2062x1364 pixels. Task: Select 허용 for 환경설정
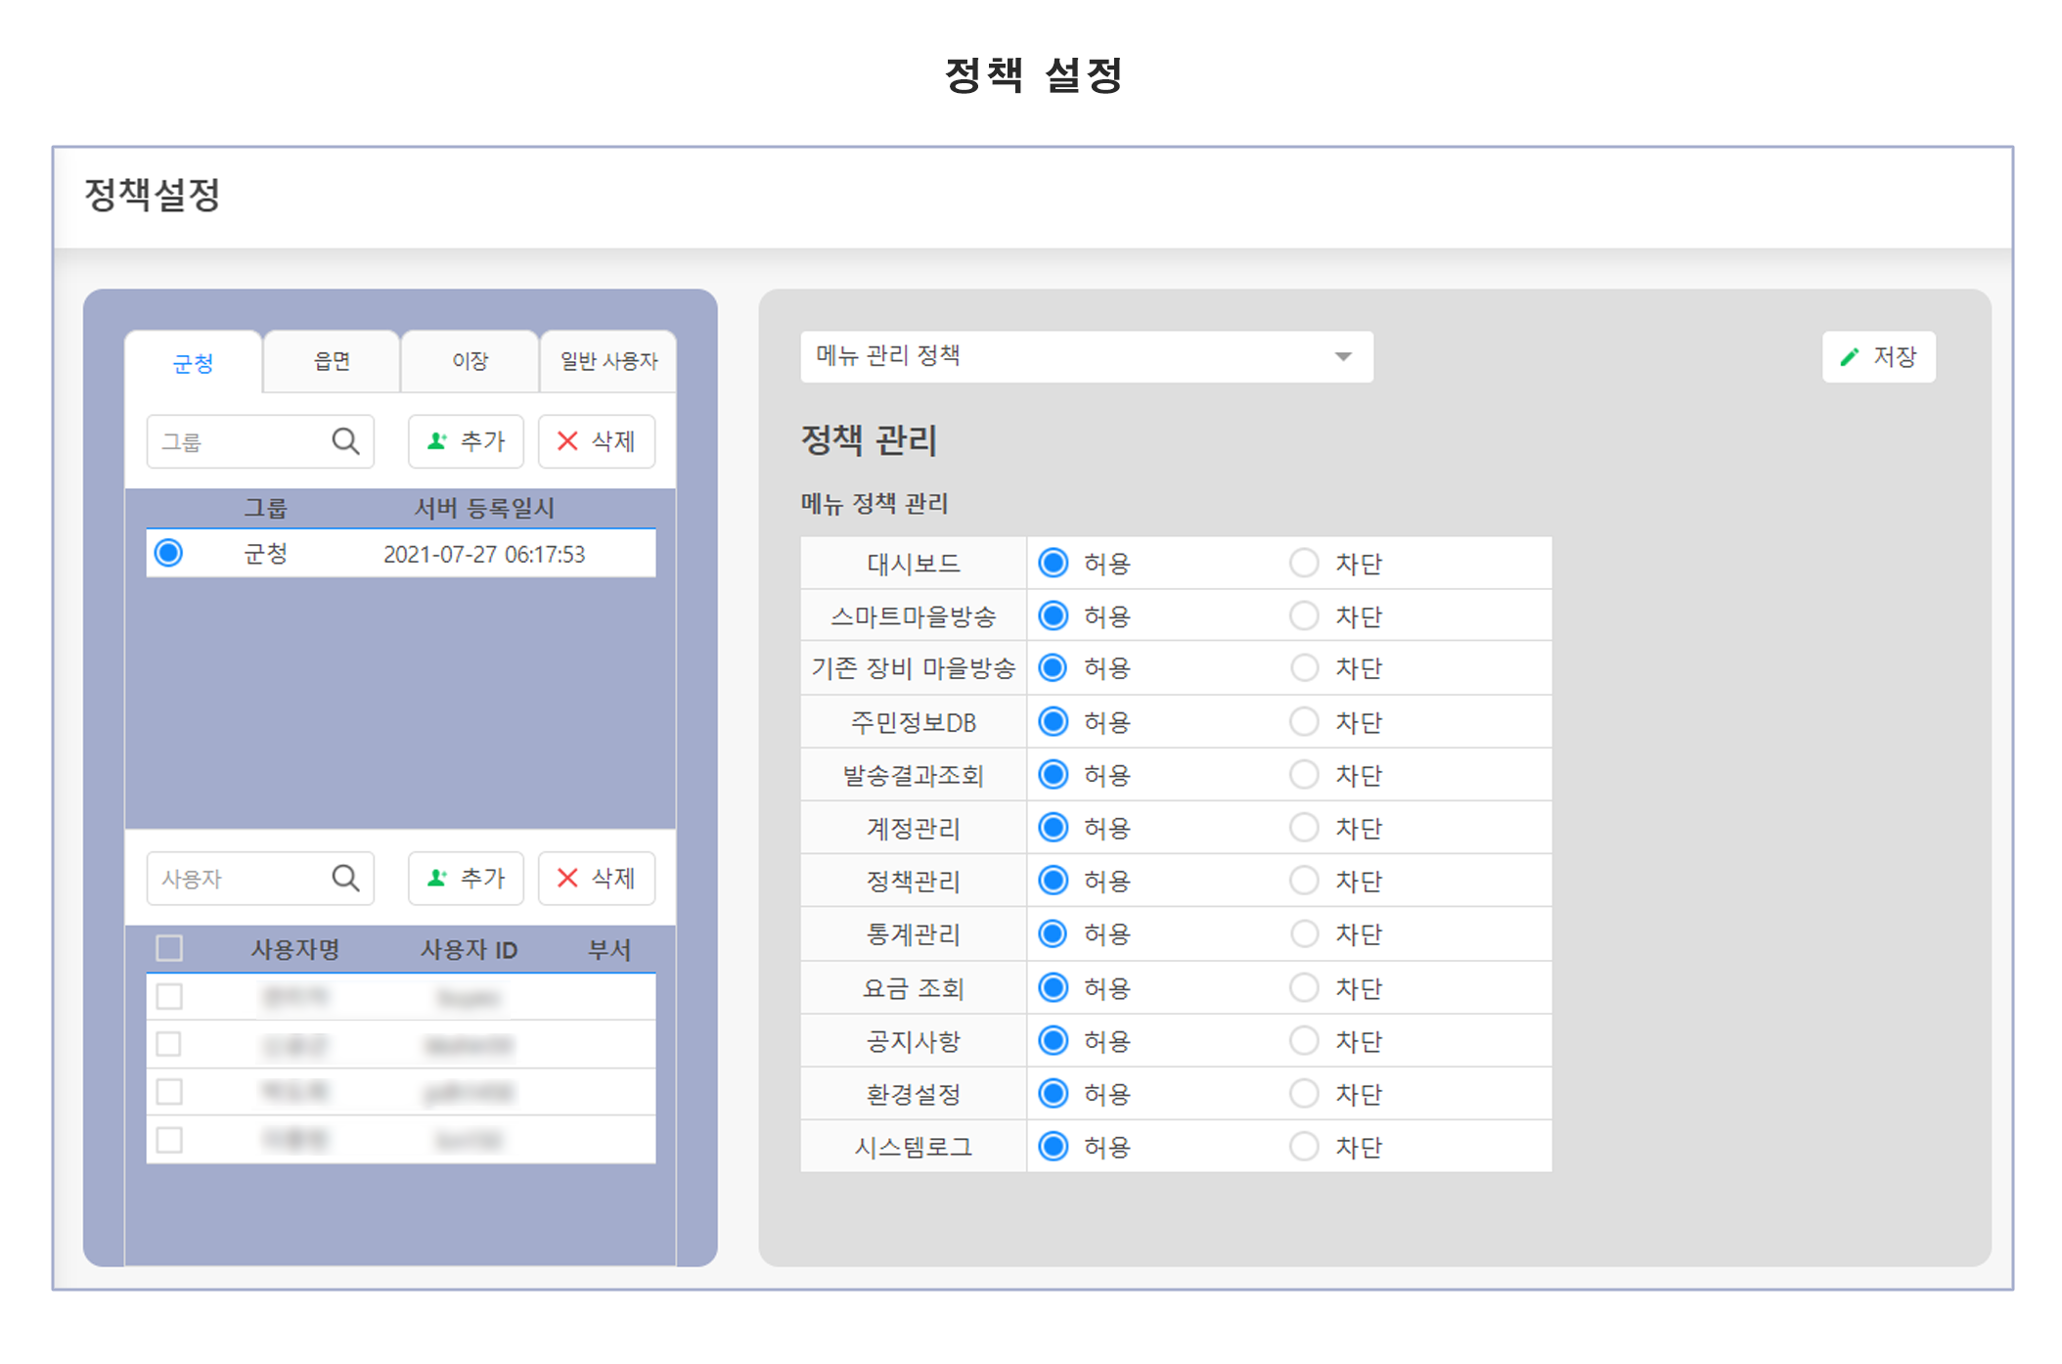[1053, 1093]
